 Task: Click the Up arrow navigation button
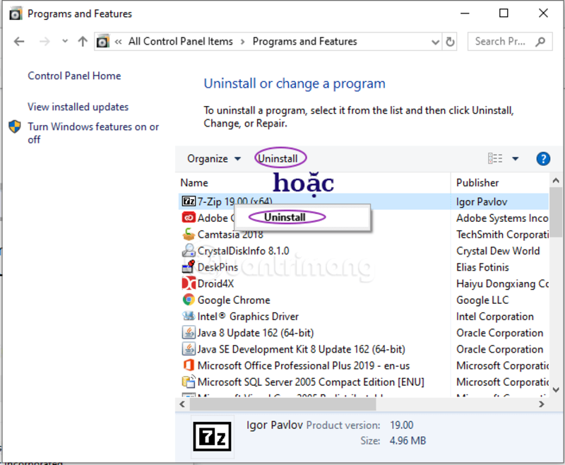(x=83, y=42)
